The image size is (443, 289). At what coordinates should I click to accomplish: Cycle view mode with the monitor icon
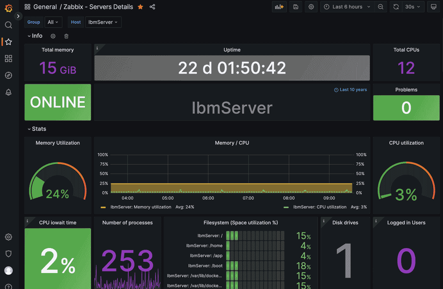coord(434,7)
